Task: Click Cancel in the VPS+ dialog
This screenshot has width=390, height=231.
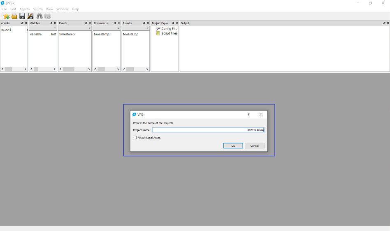Action: click(254, 146)
